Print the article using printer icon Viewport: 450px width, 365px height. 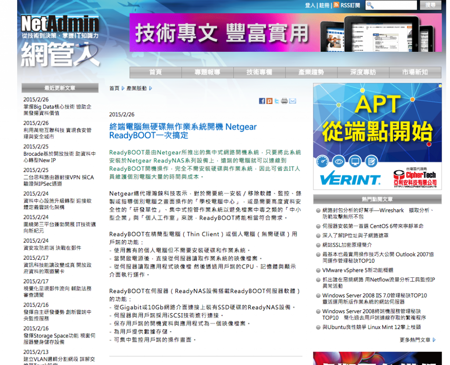click(284, 101)
